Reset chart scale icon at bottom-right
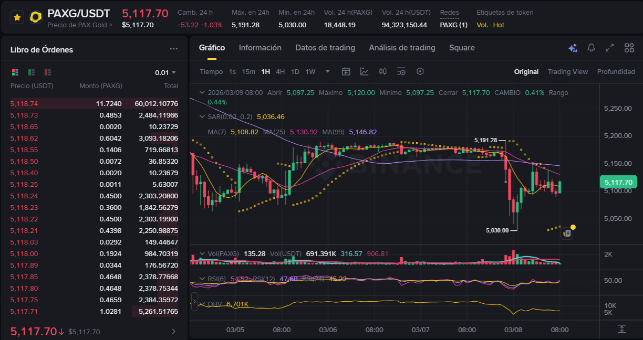The image size is (643, 340). (621, 329)
